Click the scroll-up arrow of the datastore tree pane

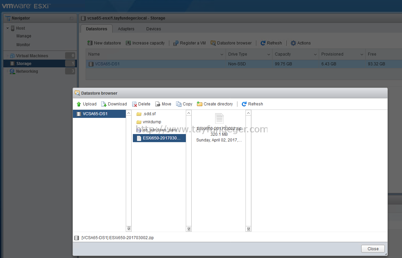pos(129,113)
